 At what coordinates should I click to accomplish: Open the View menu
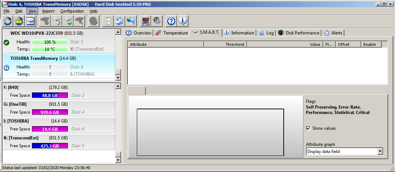tap(32, 11)
